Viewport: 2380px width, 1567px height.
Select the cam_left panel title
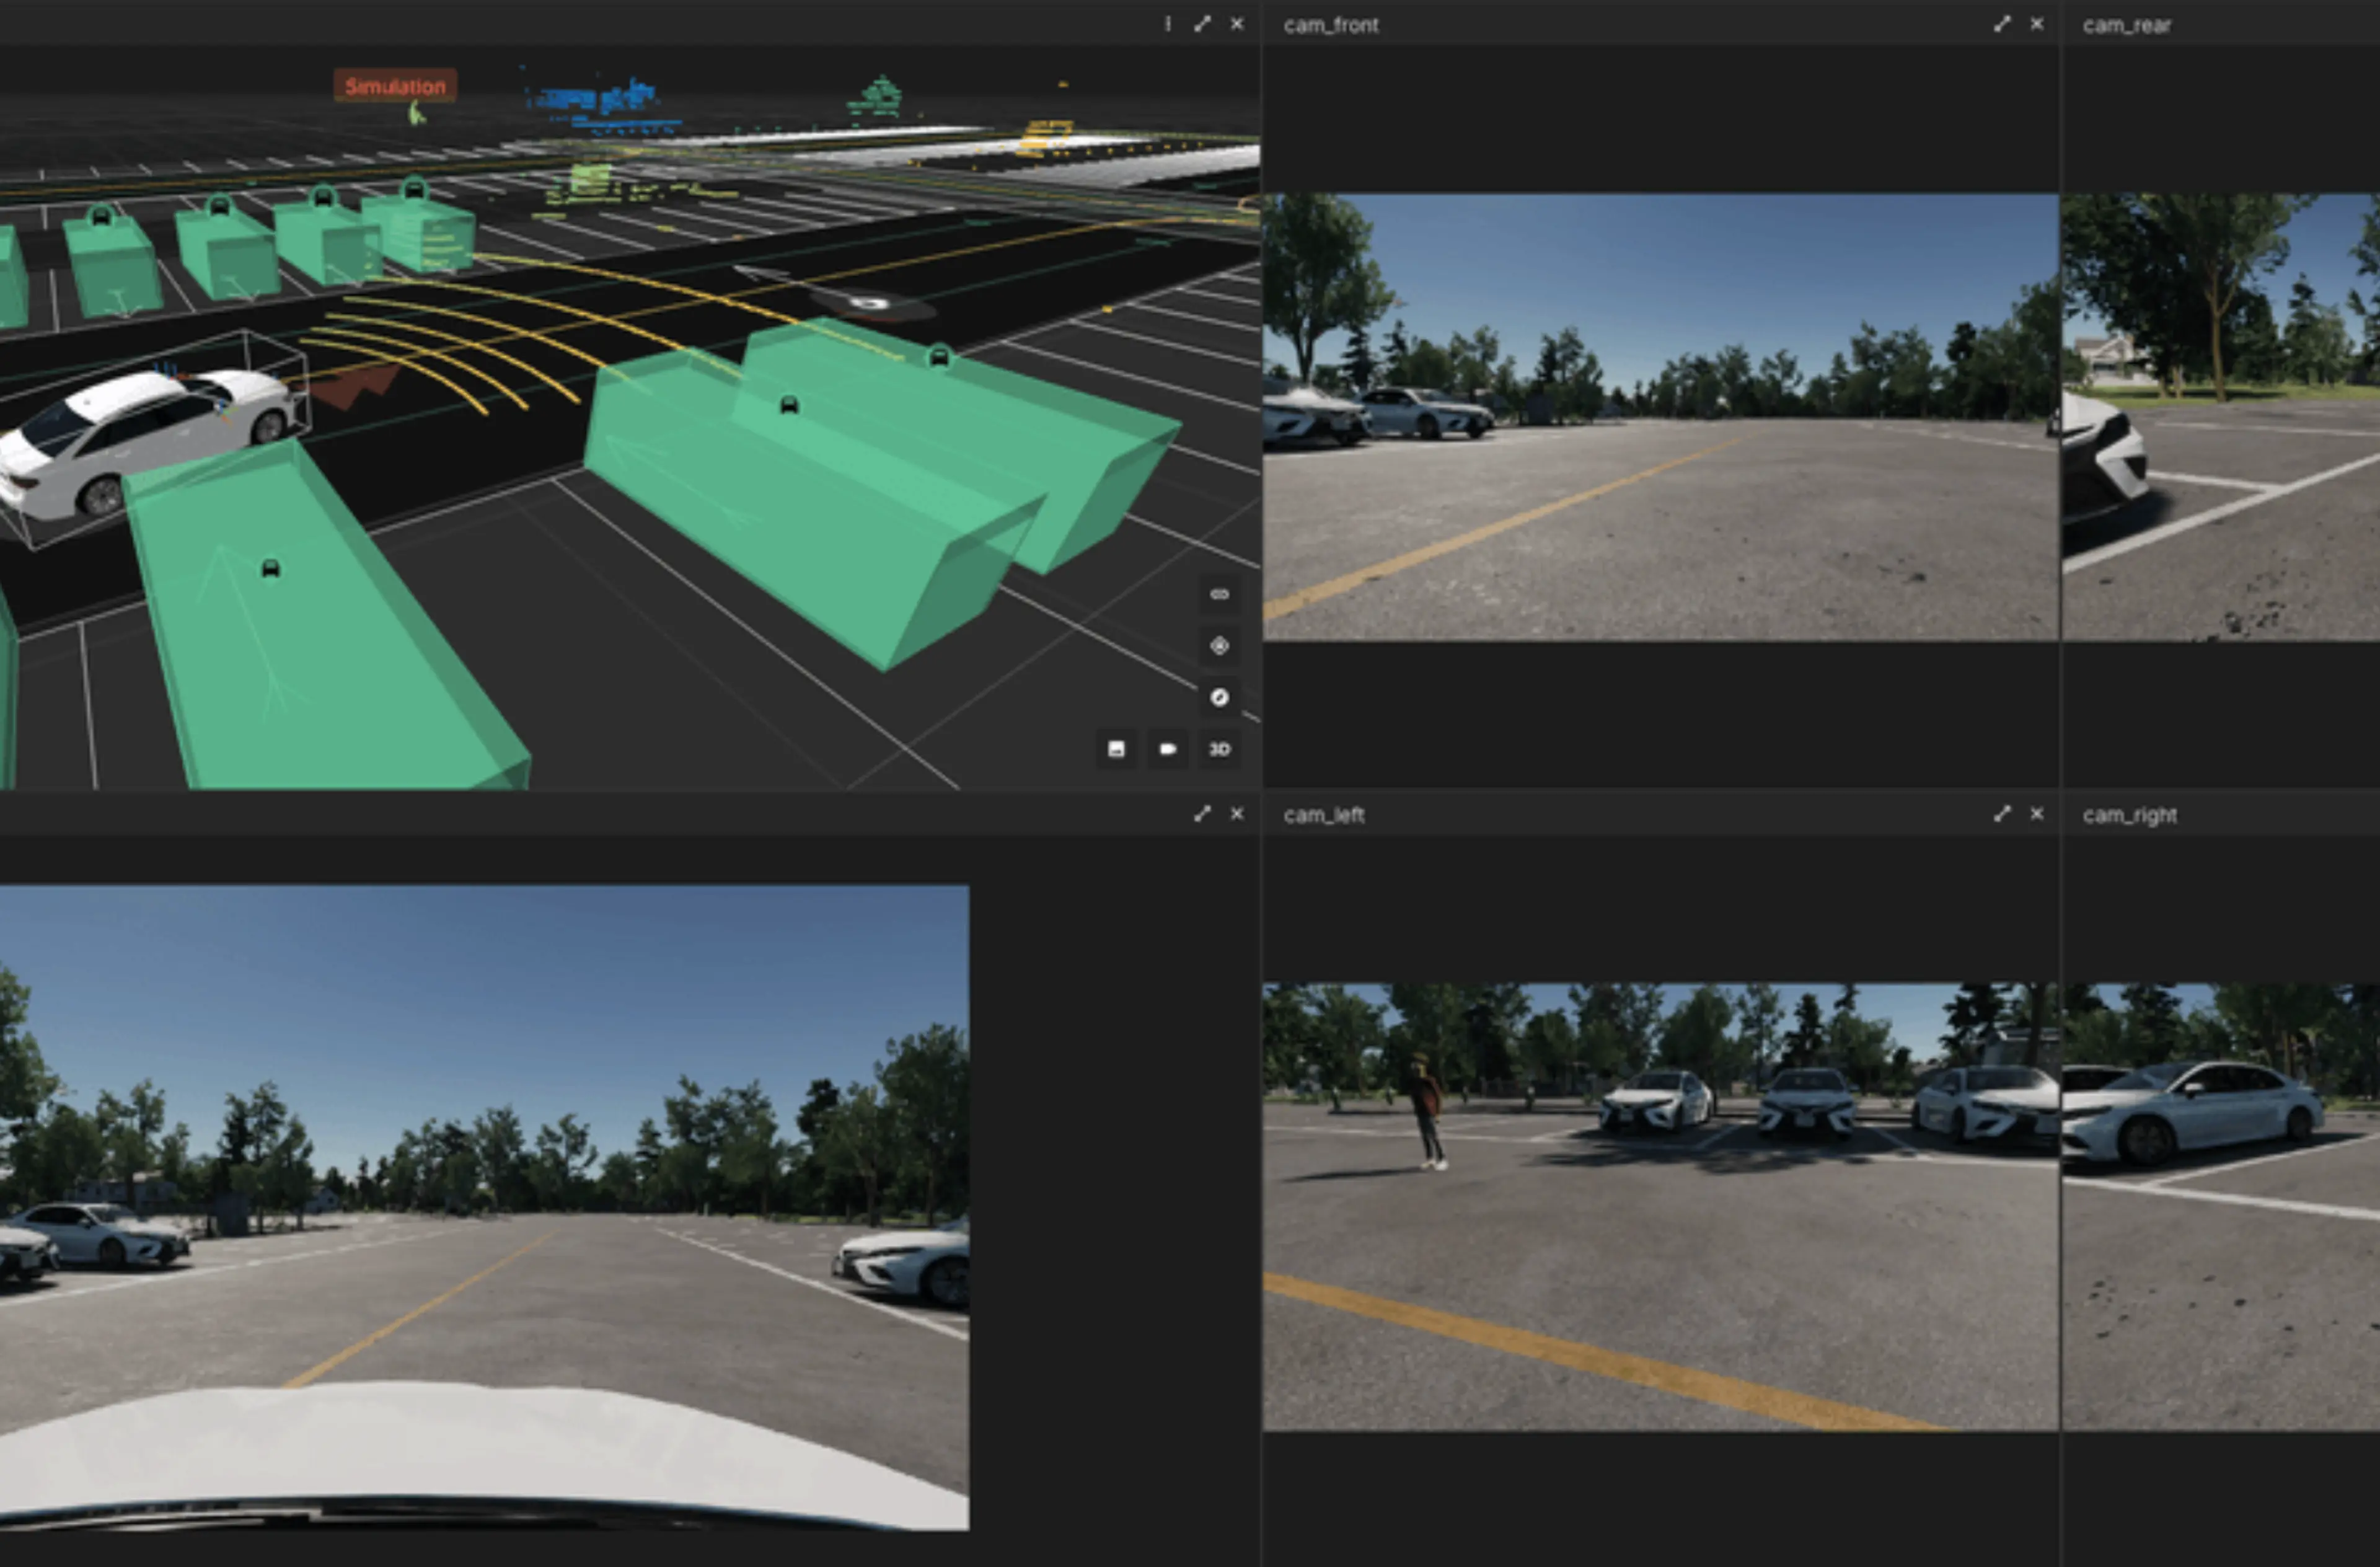pyautogui.click(x=1324, y=815)
